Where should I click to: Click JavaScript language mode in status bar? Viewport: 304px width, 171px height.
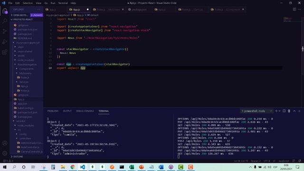coord(284,161)
